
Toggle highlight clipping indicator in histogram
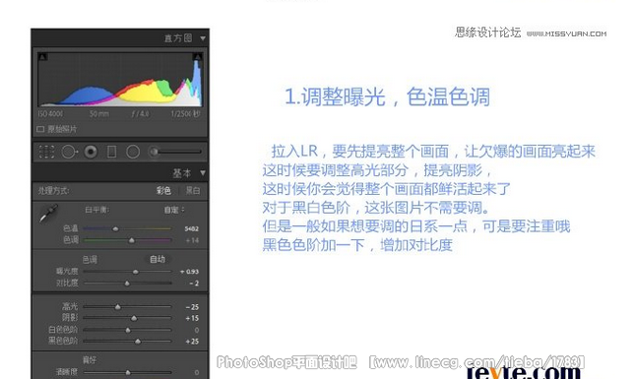point(197,57)
